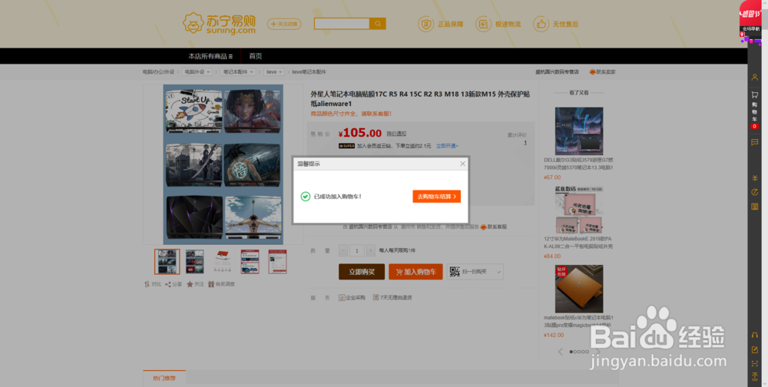Open the 本店所有商品 menu

click(x=210, y=56)
